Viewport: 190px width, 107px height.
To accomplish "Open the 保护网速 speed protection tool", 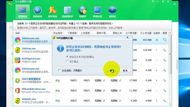I will [53, 12].
